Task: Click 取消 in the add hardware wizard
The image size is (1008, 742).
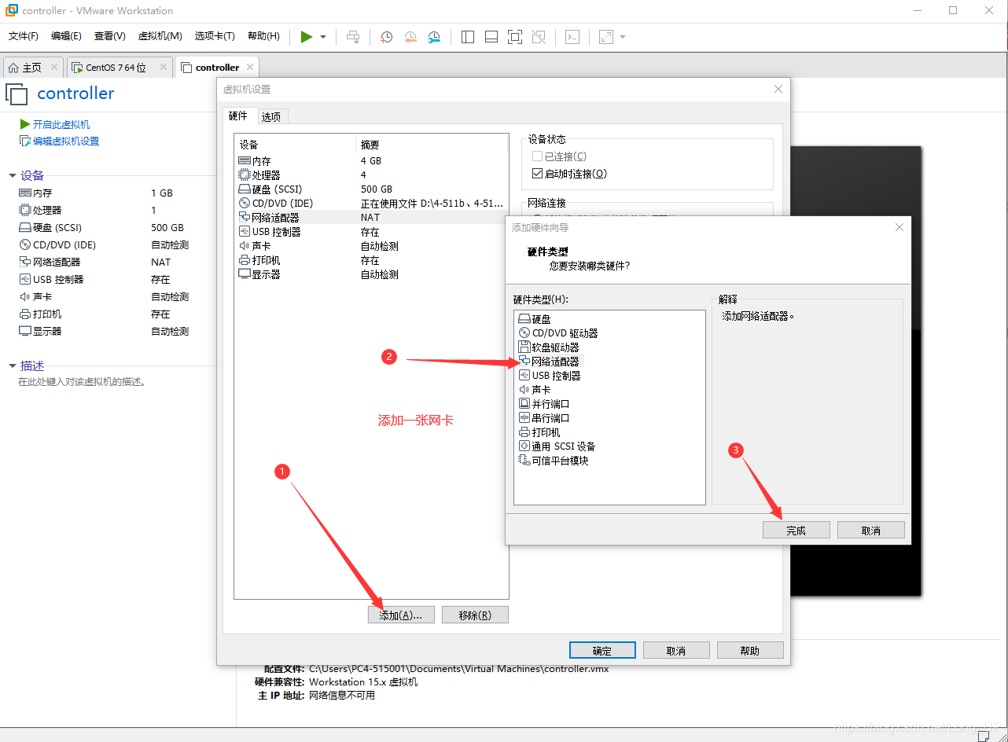Action: click(x=871, y=531)
